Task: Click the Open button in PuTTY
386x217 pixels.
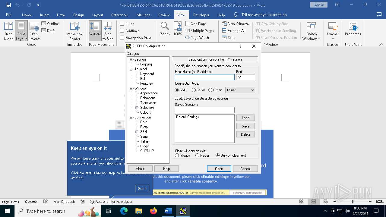Action: click(x=219, y=169)
